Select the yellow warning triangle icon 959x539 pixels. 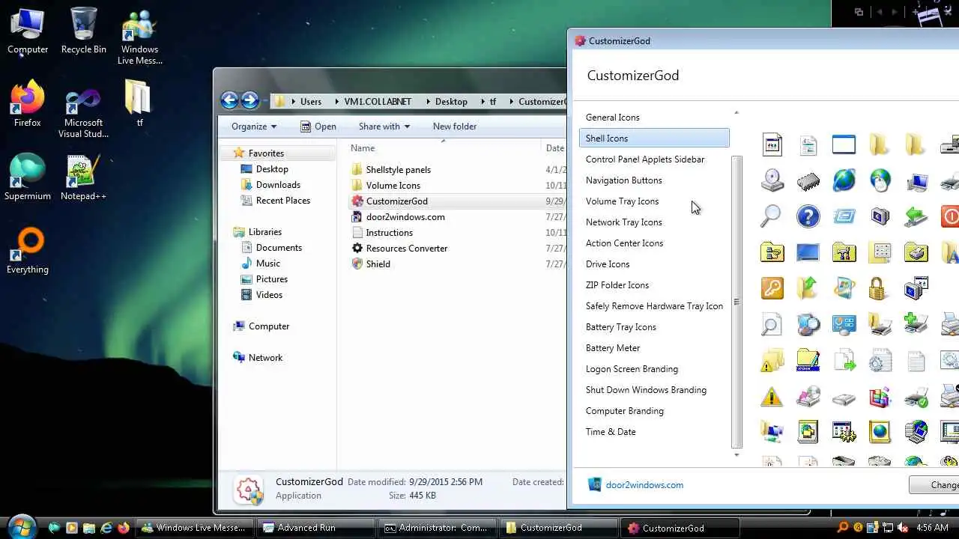[x=772, y=397]
